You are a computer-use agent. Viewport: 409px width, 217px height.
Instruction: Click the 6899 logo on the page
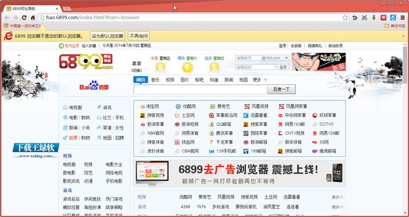pyautogui.click(x=86, y=62)
